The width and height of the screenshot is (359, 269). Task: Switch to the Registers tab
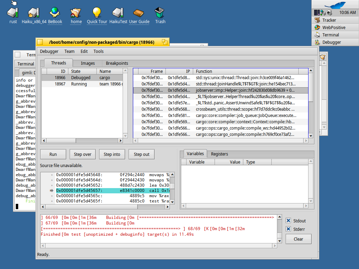[x=219, y=154]
